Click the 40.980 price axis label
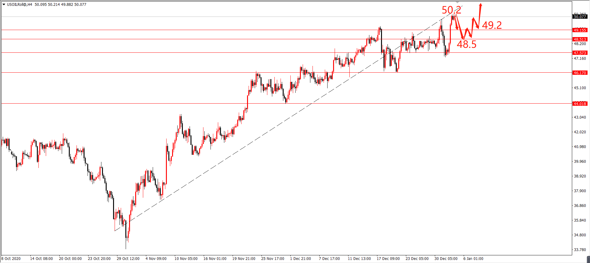590x263 pixels. click(x=580, y=147)
